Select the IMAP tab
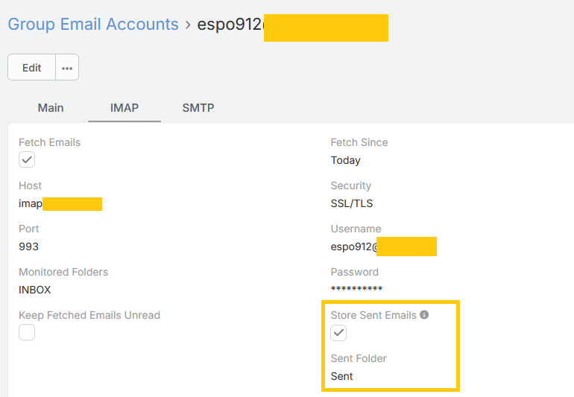This screenshot has height=397, width=574. click(x=124, y=108)
